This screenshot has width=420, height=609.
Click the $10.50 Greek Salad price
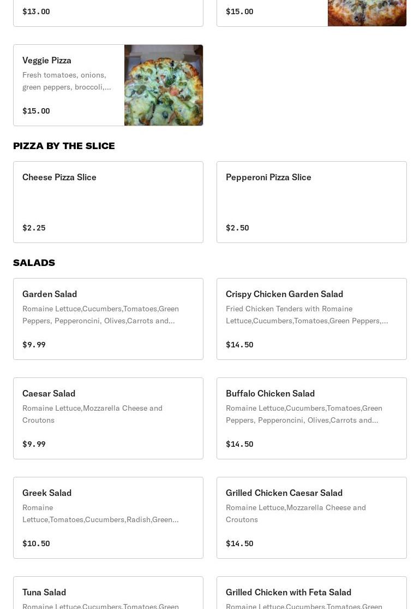(36, 543)
